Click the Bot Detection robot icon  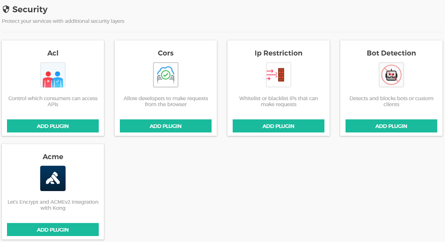(391, 75)
